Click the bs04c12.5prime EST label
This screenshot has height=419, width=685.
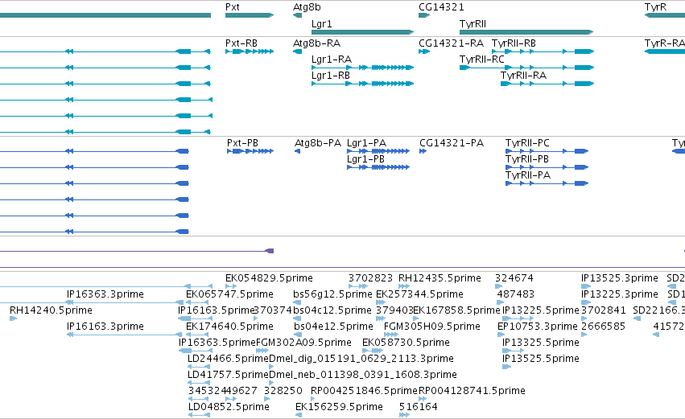pos(332,310)
